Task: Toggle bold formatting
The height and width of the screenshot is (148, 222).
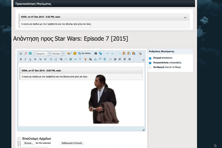Action: tap(21, 59)
